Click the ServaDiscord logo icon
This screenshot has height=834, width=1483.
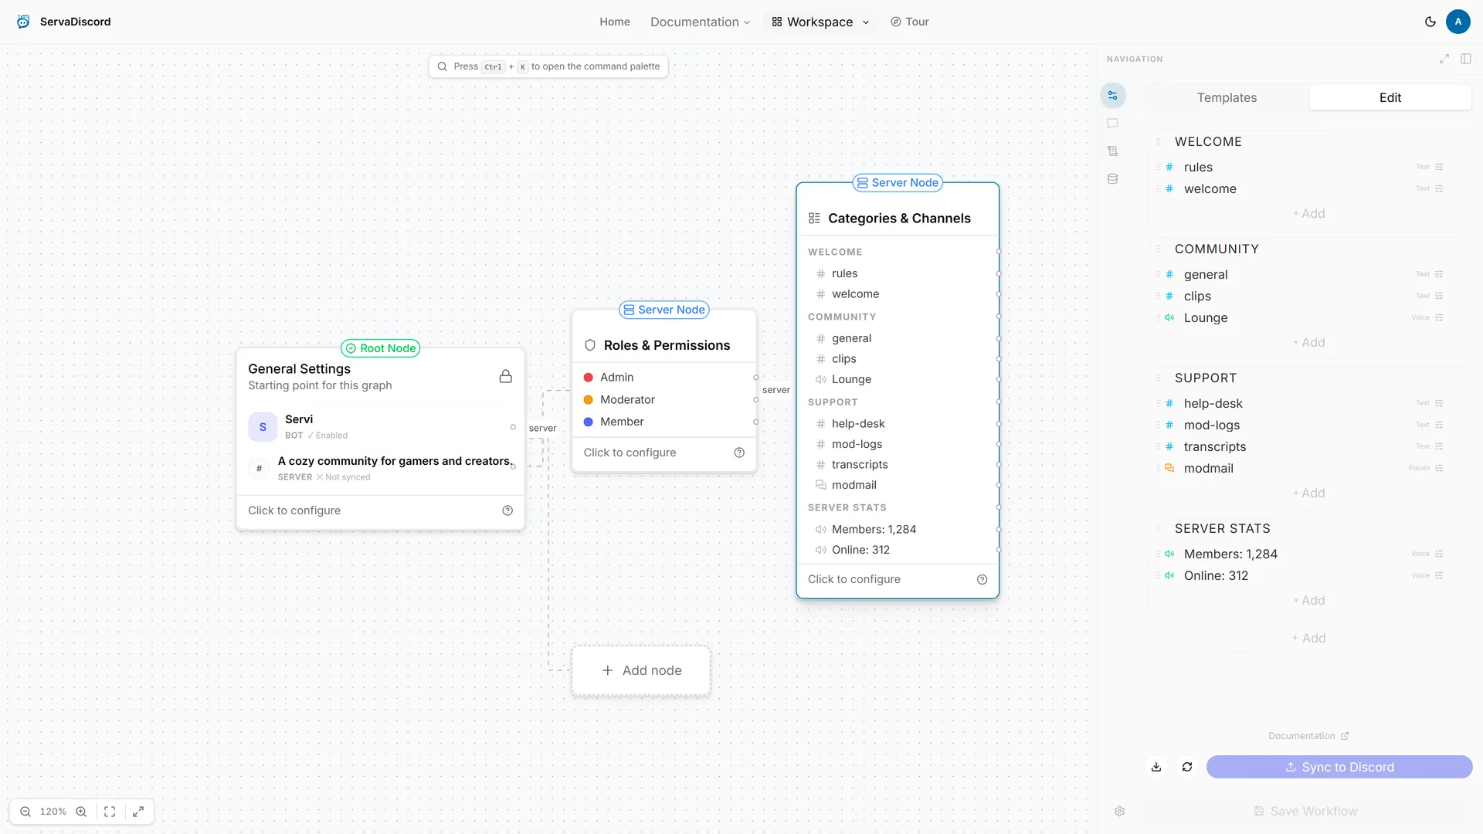click(23, 22)
